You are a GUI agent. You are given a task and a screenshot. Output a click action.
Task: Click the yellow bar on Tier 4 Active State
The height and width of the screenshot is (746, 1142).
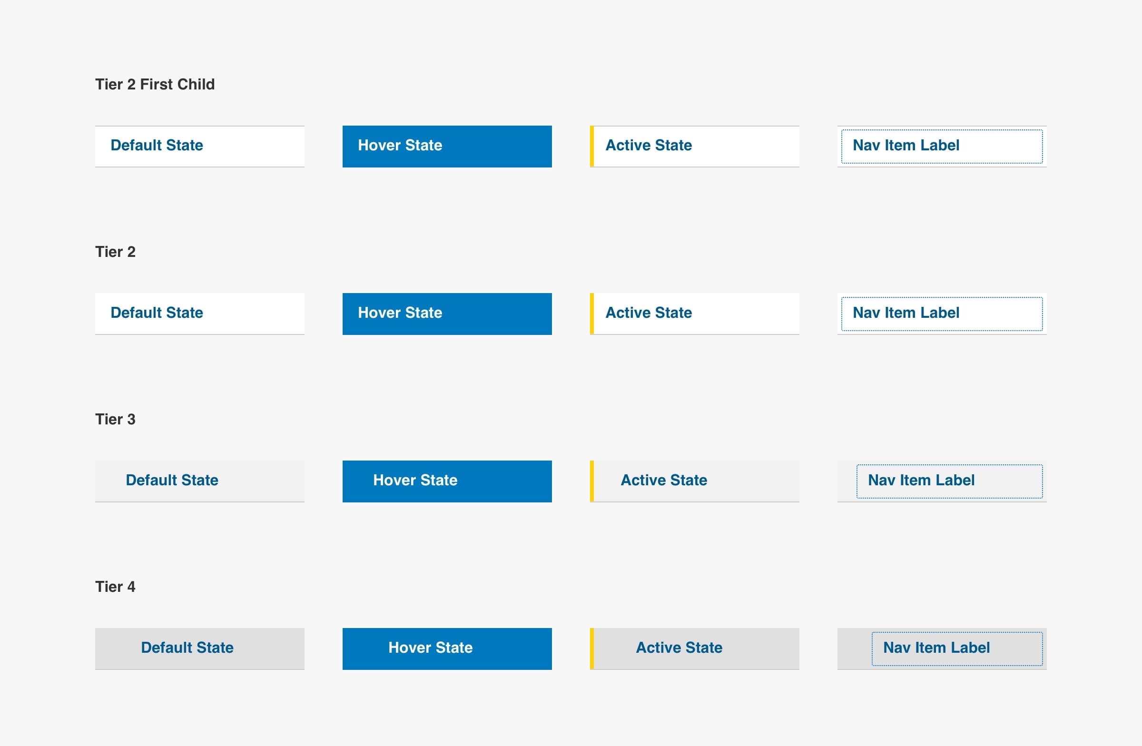(591, 648)
